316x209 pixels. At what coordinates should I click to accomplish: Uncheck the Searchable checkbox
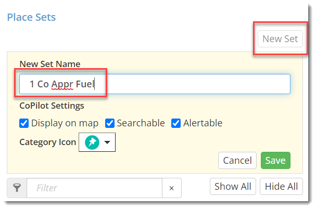pos(109,123)
